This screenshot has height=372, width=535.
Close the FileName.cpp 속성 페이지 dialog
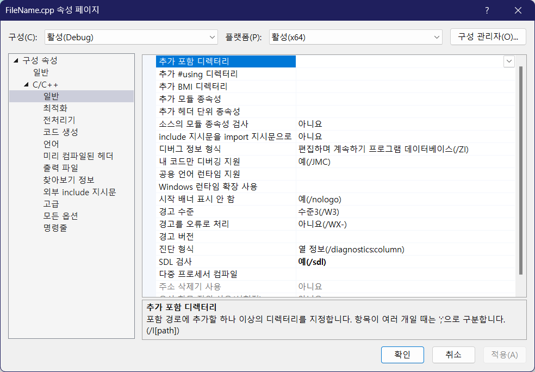point(518,10)
